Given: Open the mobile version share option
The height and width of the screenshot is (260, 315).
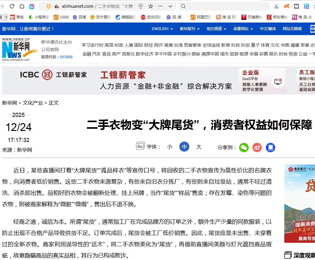Looking at the screenshot, I should coord(270,147).
